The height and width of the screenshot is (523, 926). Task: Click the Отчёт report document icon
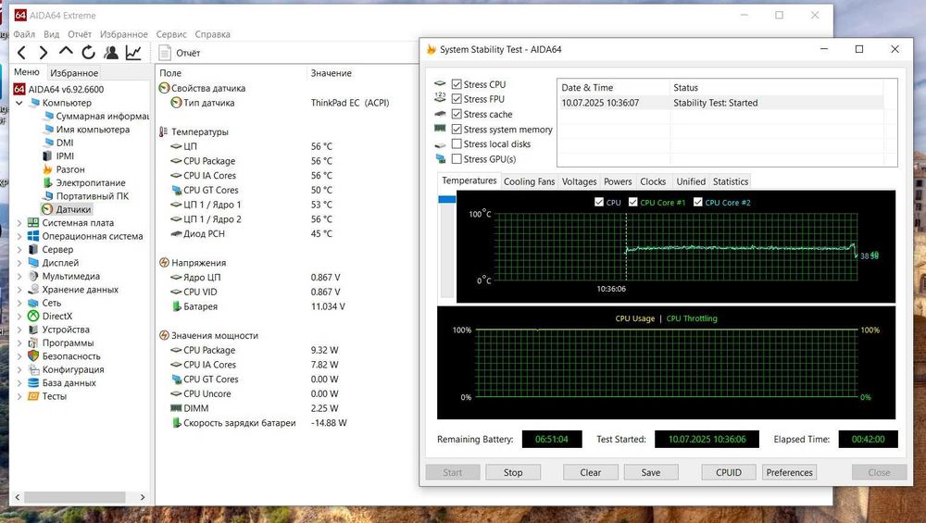tap(165, 53)
